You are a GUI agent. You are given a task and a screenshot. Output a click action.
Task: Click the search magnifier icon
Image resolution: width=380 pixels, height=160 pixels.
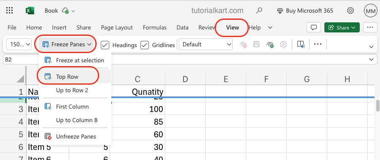(259, 11)
